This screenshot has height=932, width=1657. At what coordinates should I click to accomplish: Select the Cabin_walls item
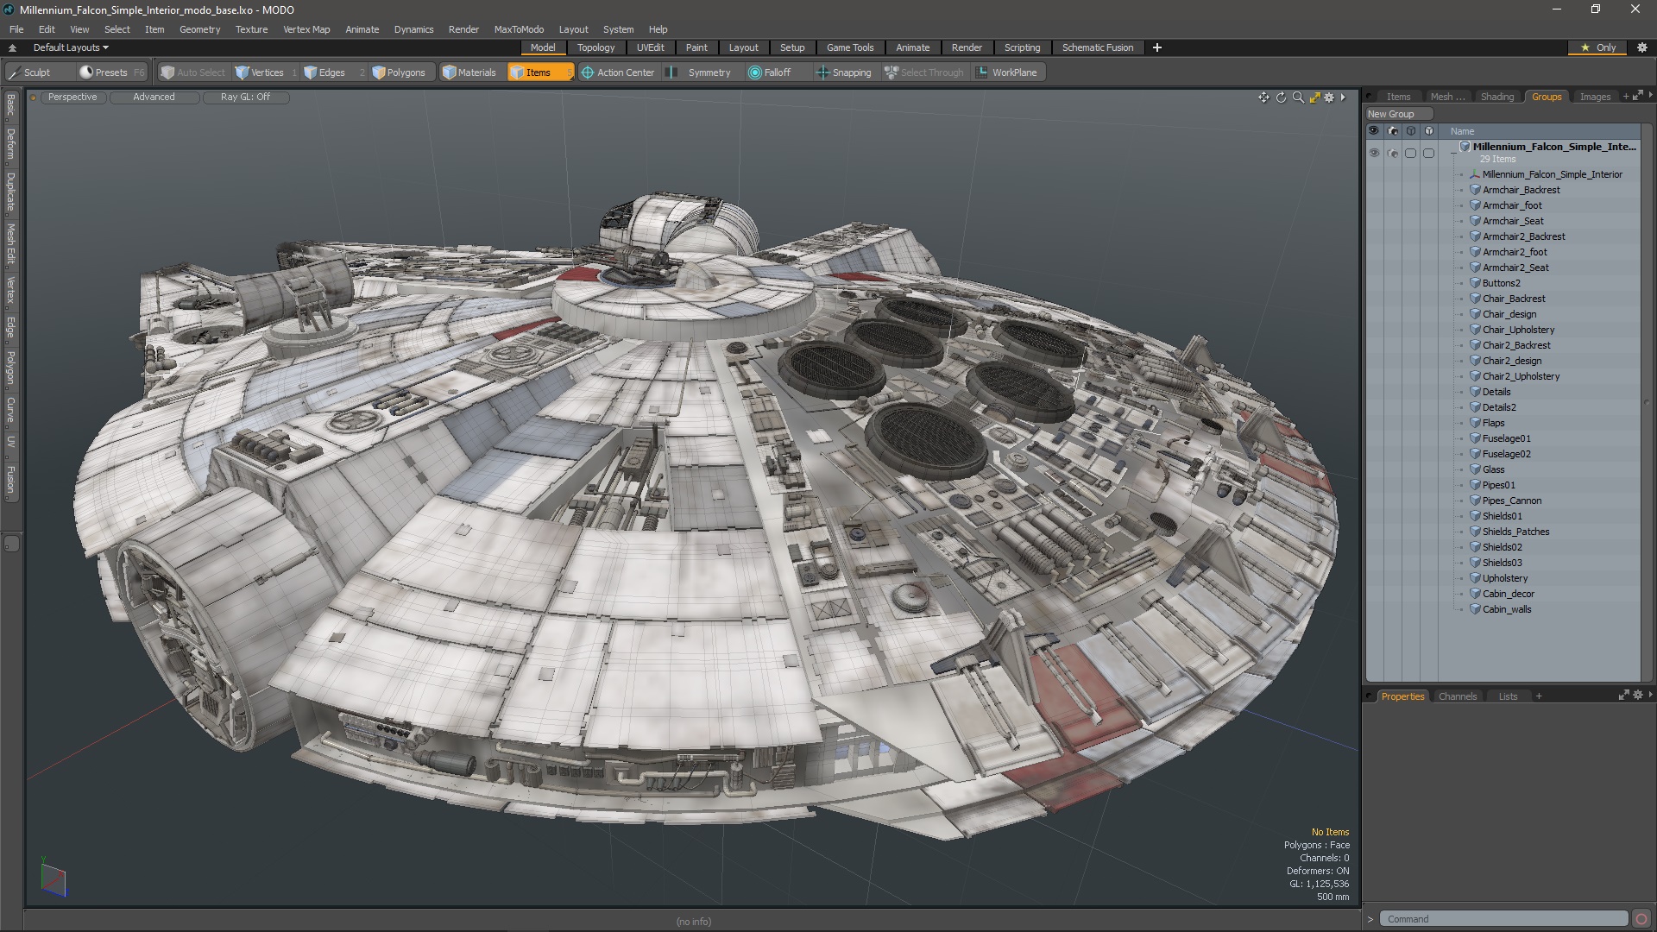pos(1507,609)
